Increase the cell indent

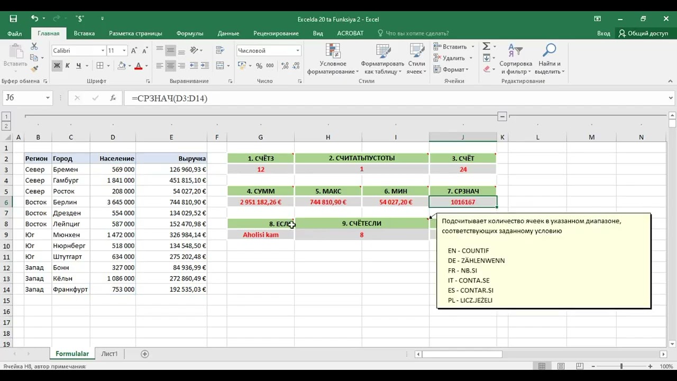tap(205, 66)
